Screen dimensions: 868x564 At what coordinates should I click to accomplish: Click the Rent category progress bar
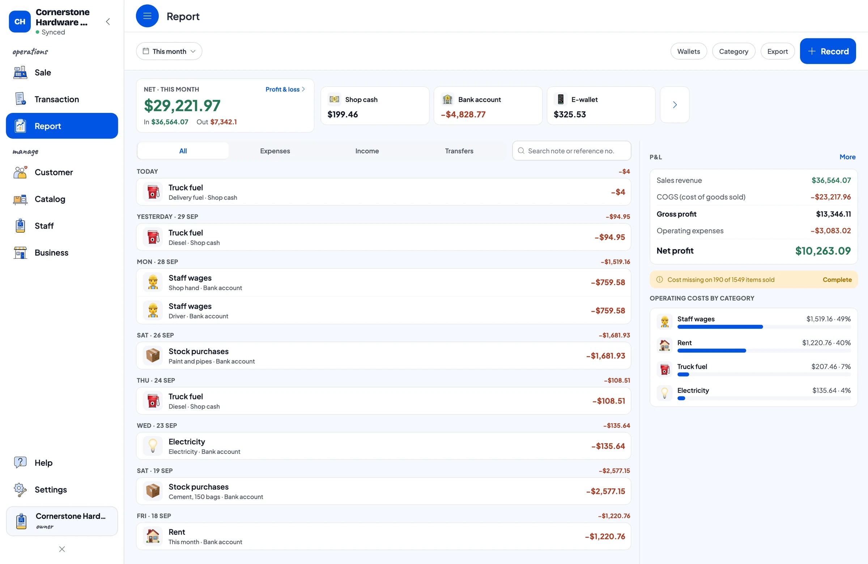(764, 351)
